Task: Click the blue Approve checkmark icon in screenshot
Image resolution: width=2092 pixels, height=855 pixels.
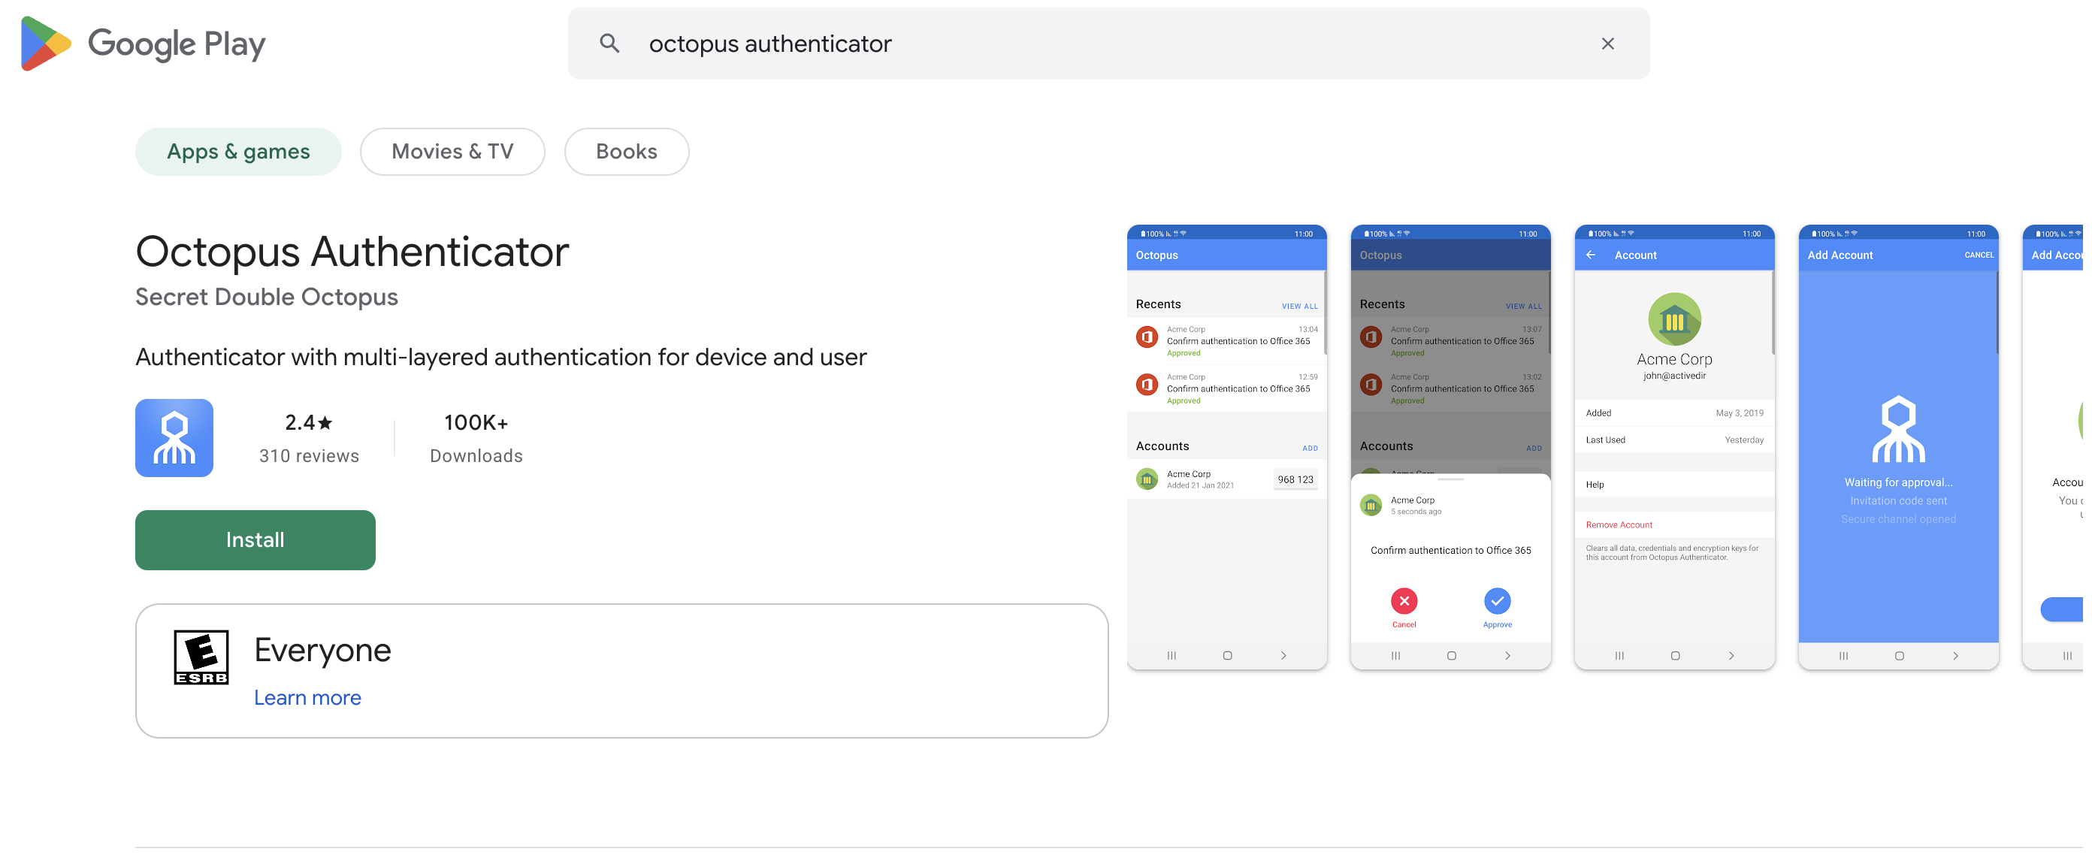Action: coord(1498,602)
